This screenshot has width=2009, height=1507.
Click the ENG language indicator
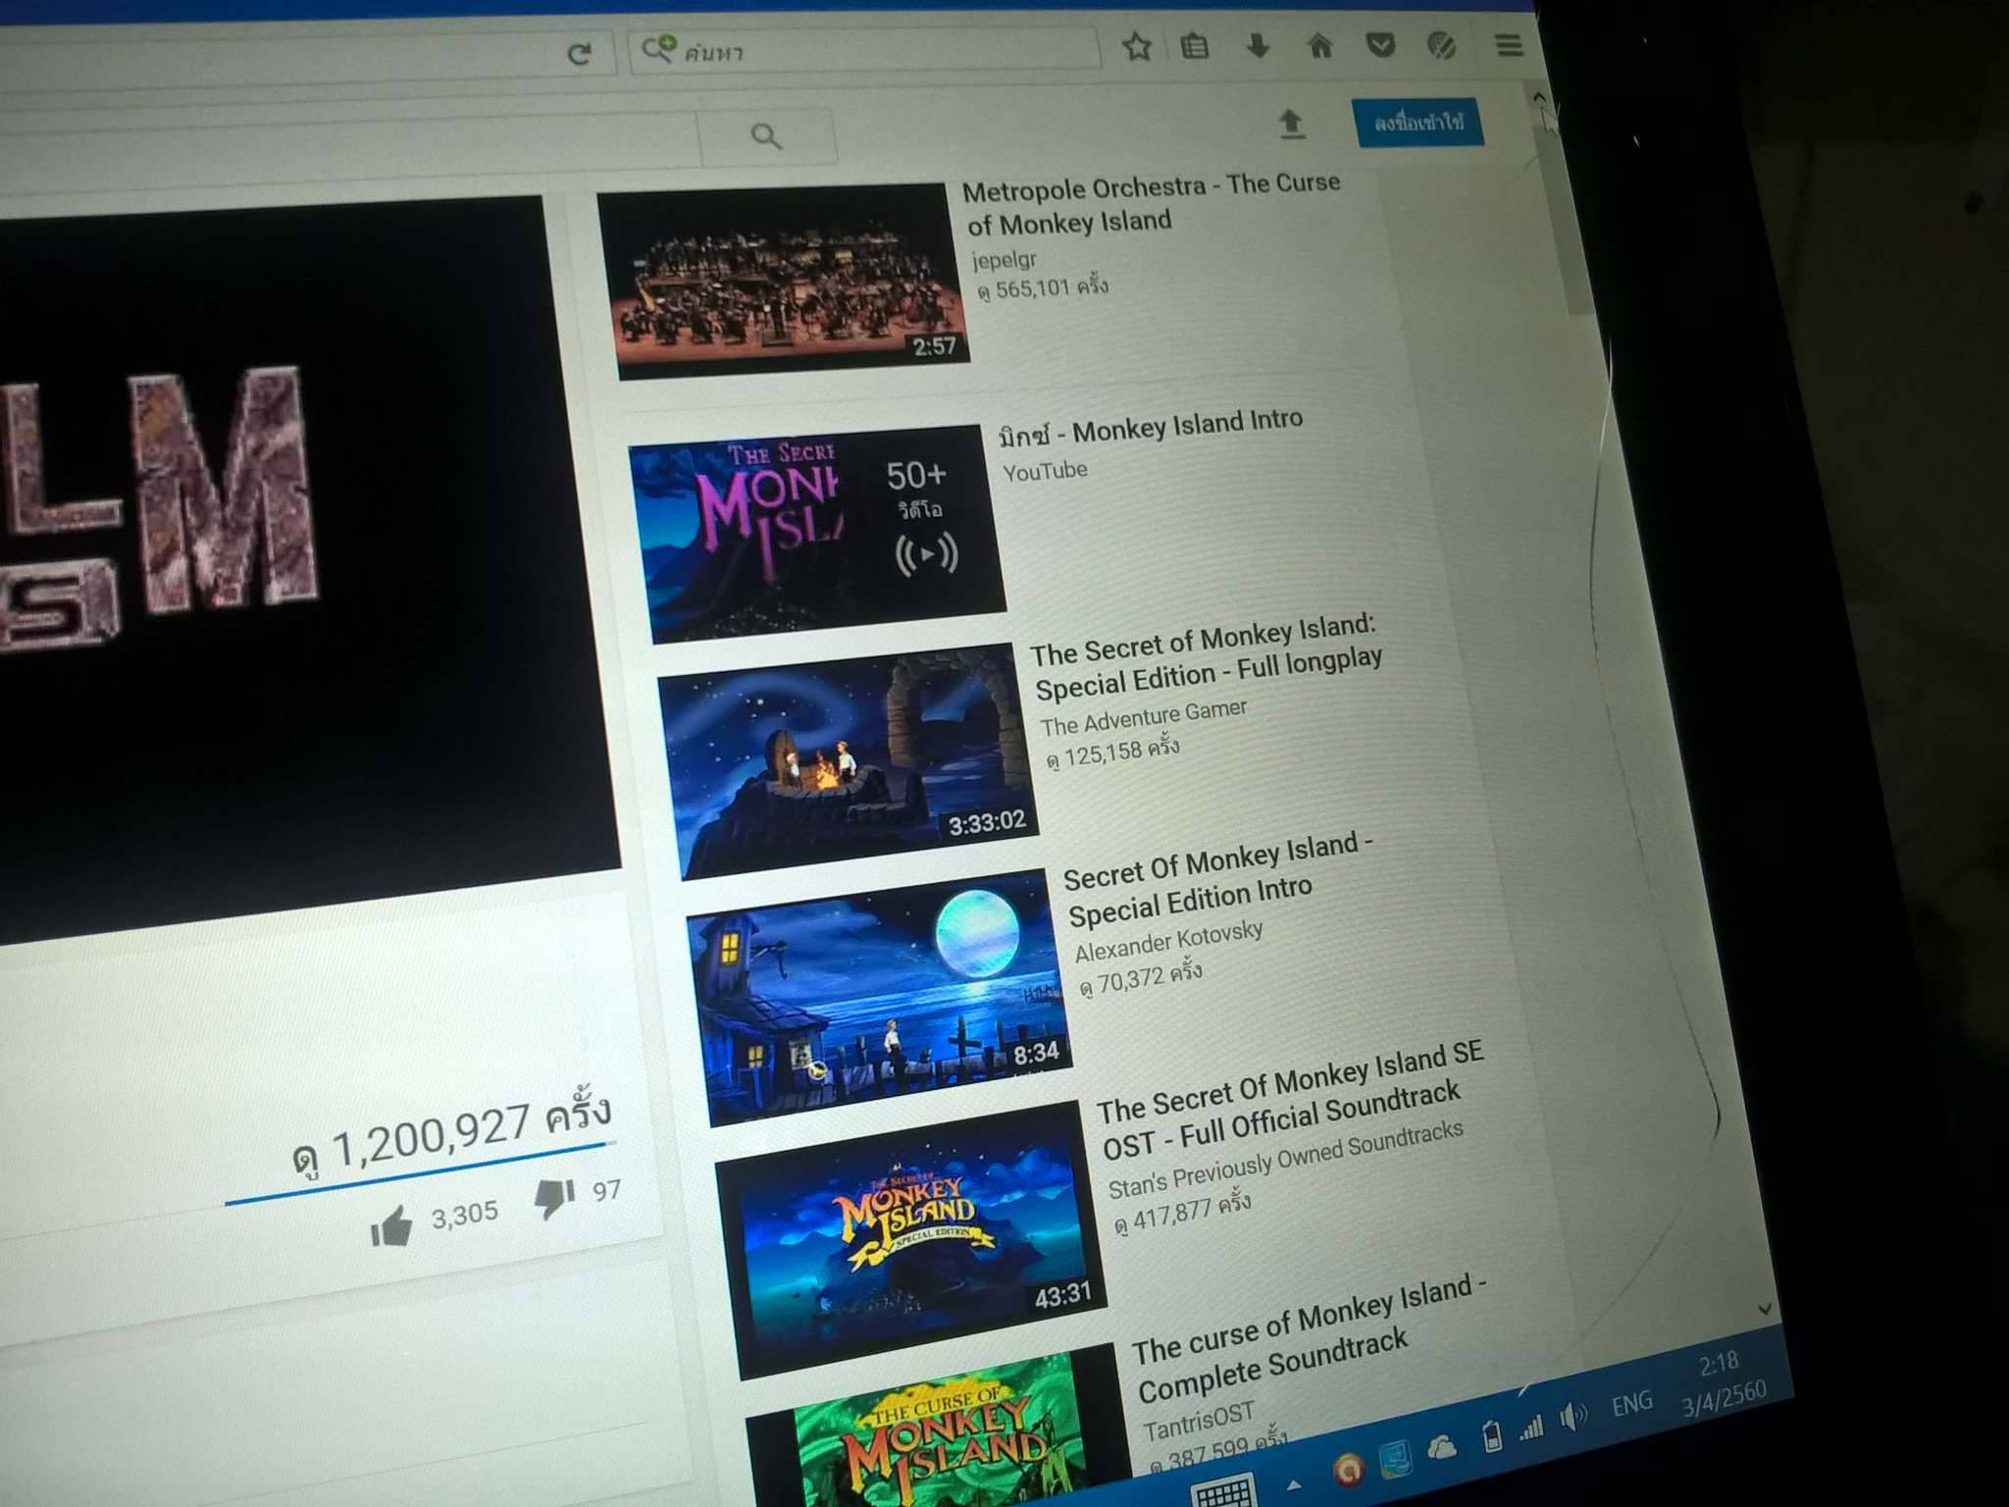click(1632, 1404)
